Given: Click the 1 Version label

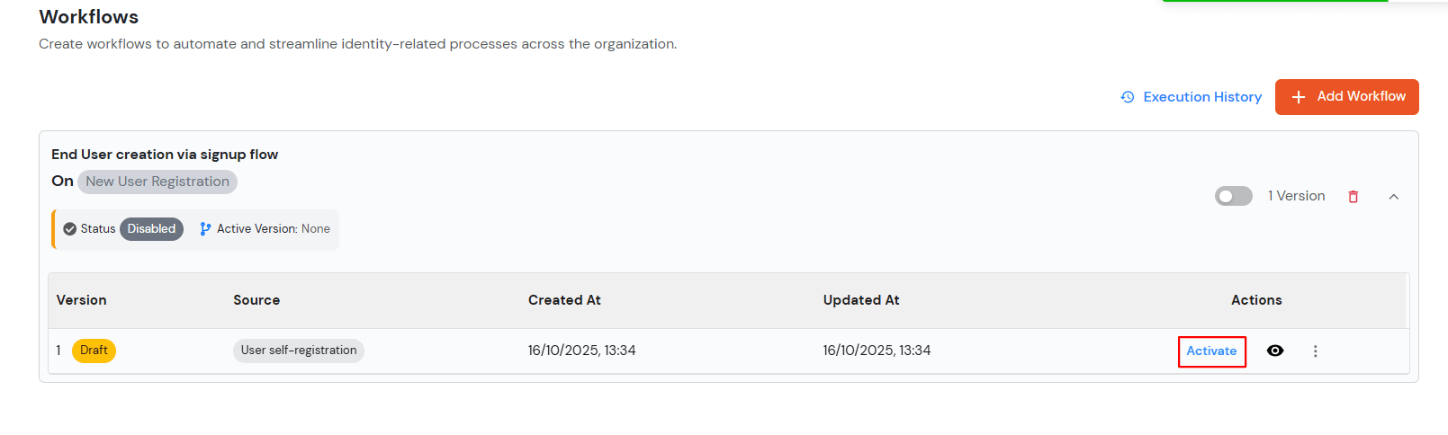Looking at the screenshot, I should 1296,196.
